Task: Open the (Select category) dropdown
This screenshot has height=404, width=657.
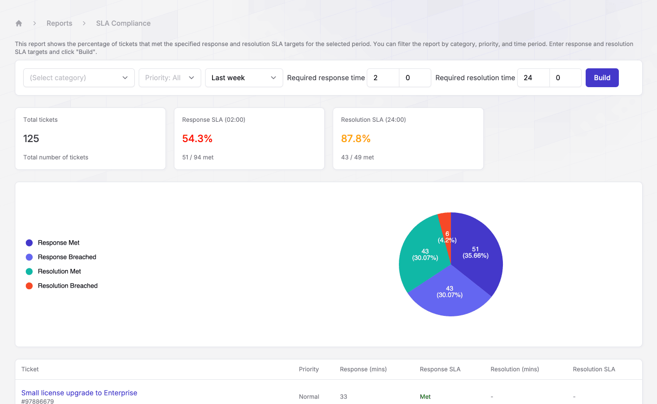Action: click(79, 78)
